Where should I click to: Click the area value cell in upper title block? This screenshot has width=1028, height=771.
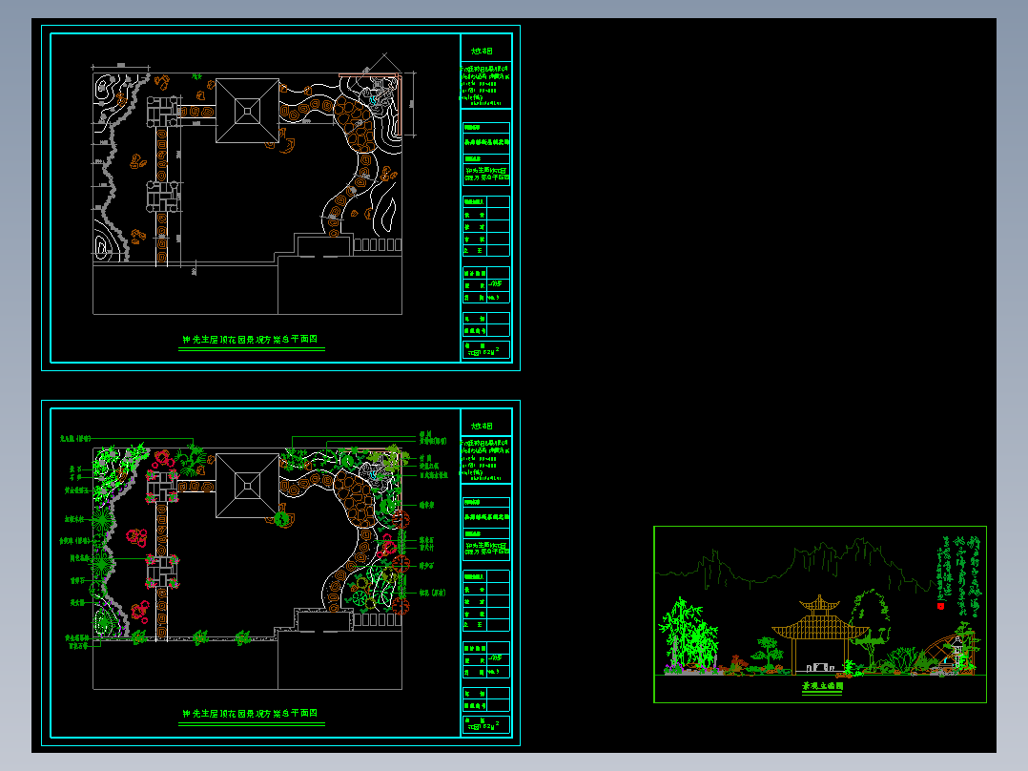pos(485,350)
